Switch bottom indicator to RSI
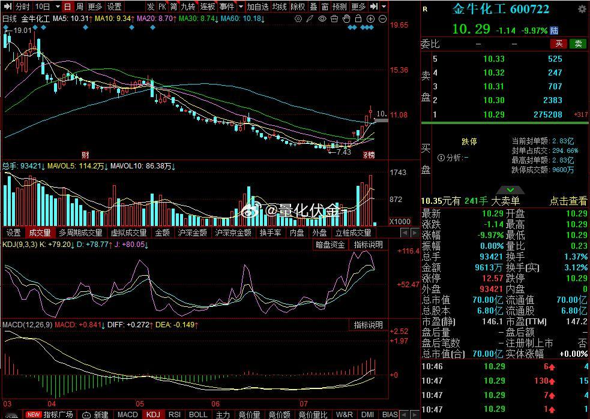Viewport: 590px width, 419px height. [175, 415]
